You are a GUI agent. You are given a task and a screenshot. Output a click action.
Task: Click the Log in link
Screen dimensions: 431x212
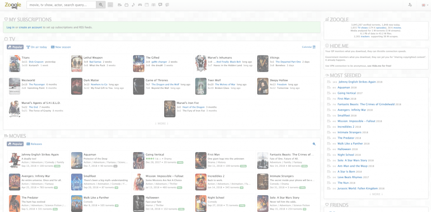click(x=11, y=27)
